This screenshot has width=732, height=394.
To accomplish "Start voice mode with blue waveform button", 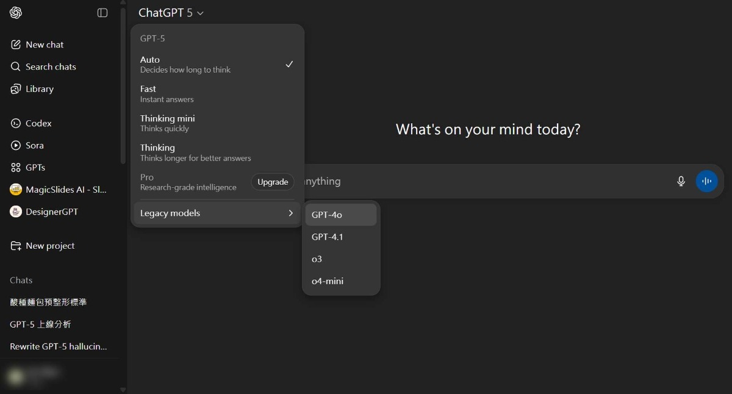I will pos(707,181).
